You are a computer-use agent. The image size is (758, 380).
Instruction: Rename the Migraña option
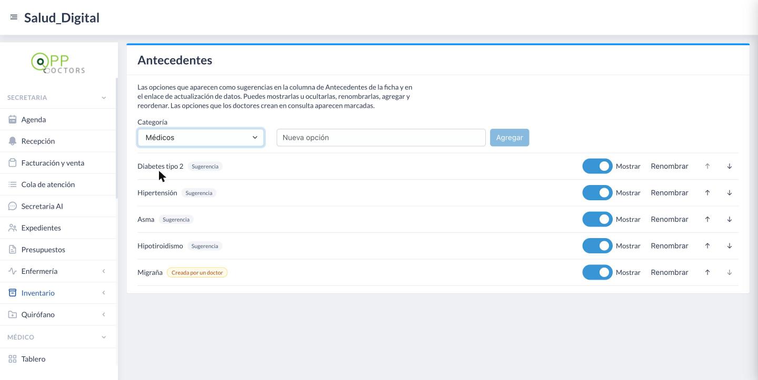(670, 272)
